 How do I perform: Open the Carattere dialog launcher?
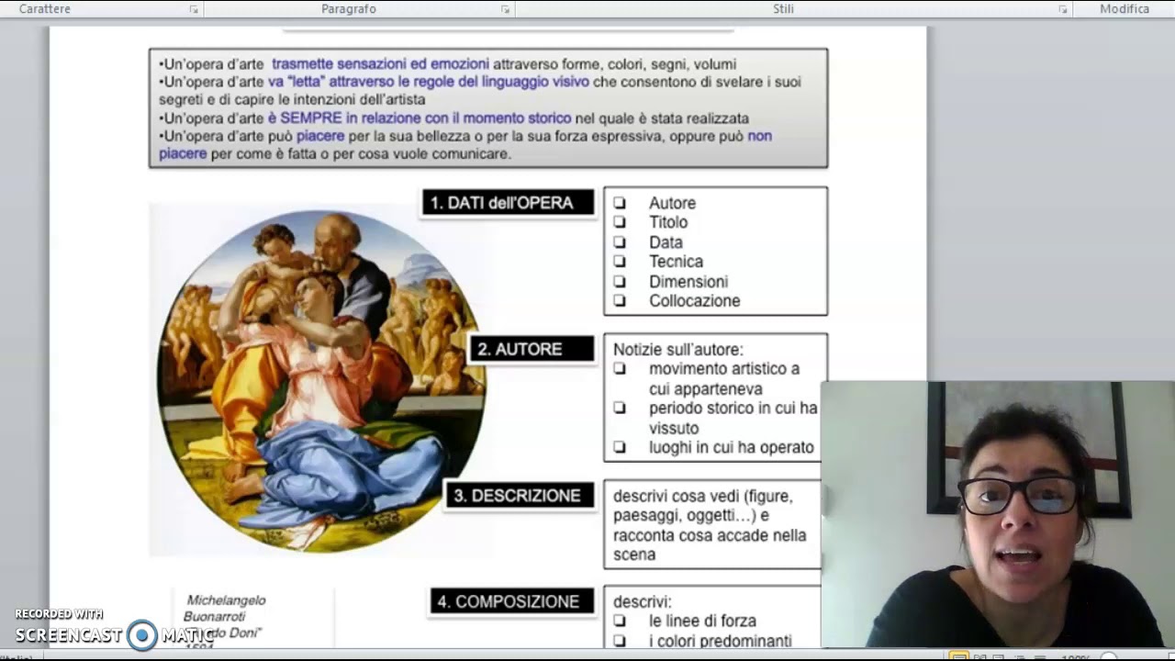194,9
